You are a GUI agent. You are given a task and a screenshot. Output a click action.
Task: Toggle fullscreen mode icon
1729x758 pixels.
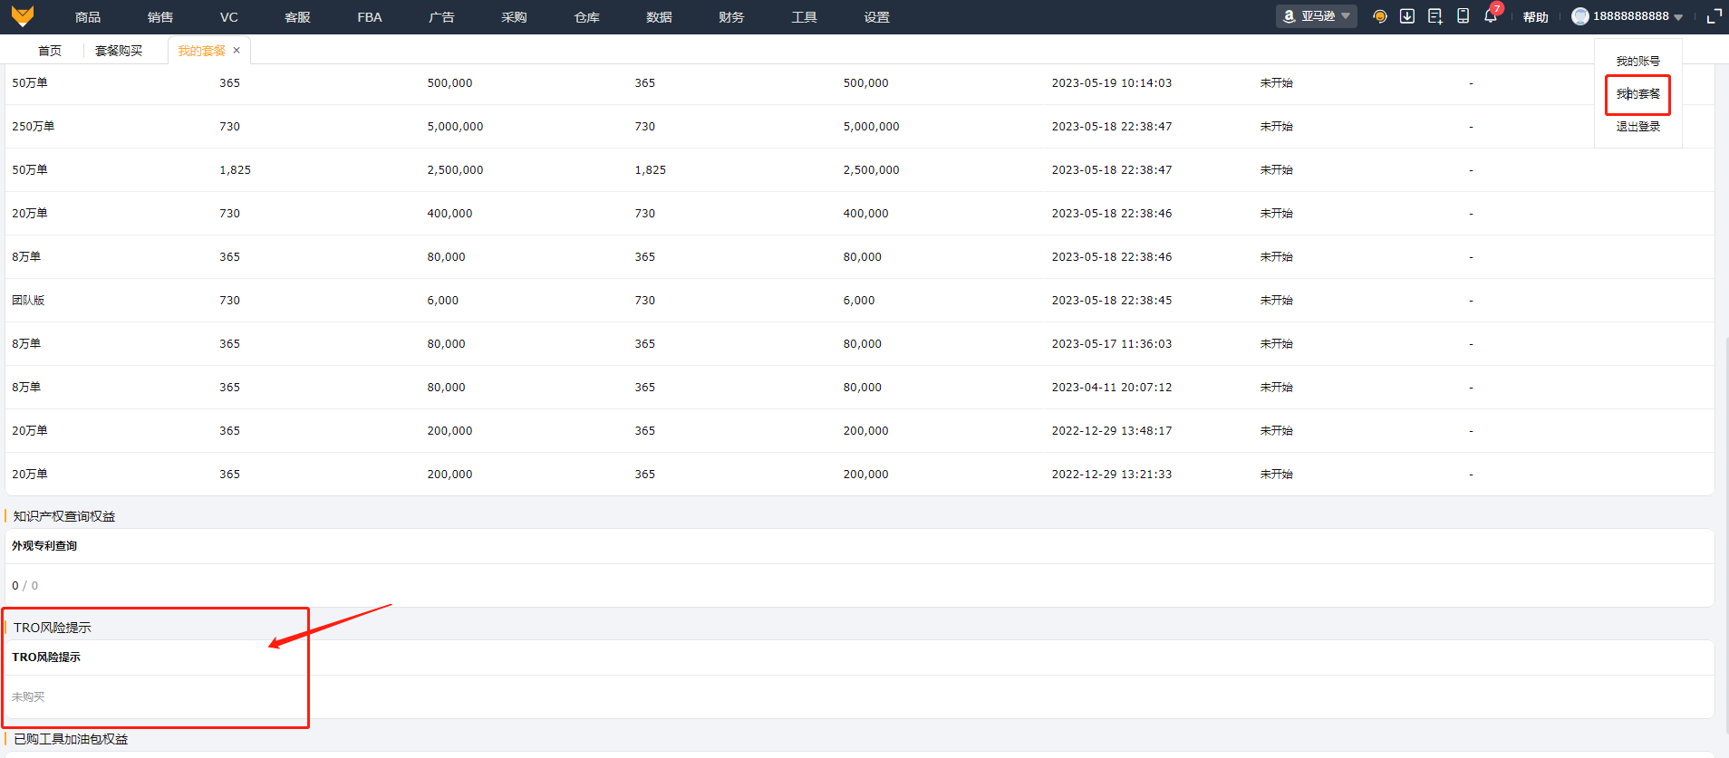(1715, 16)
